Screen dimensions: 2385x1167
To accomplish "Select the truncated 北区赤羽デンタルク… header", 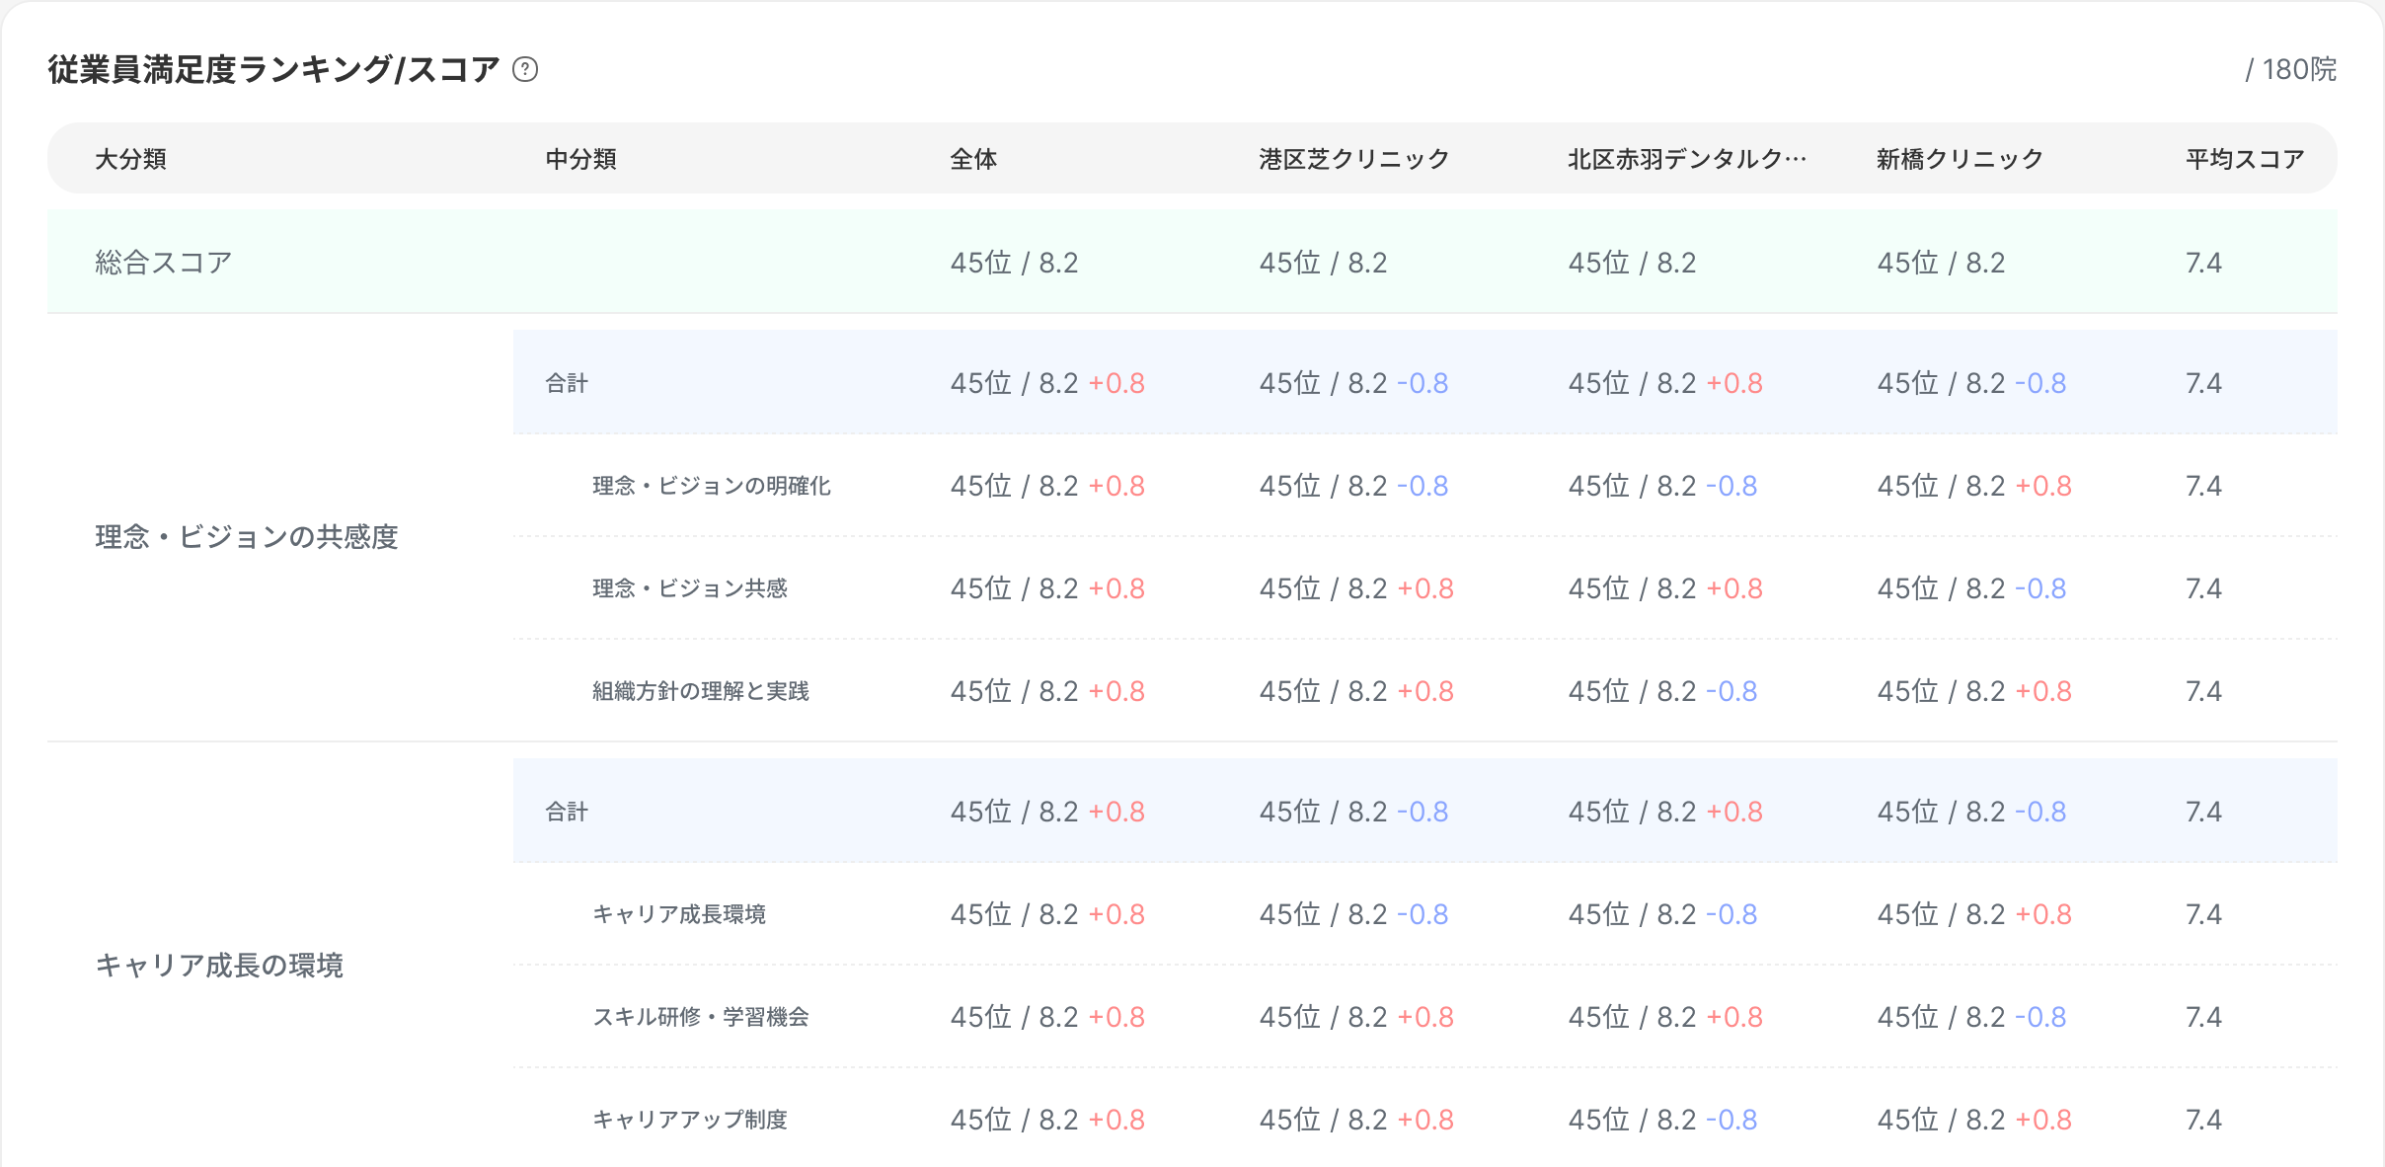I will (x=1686, y=159).
